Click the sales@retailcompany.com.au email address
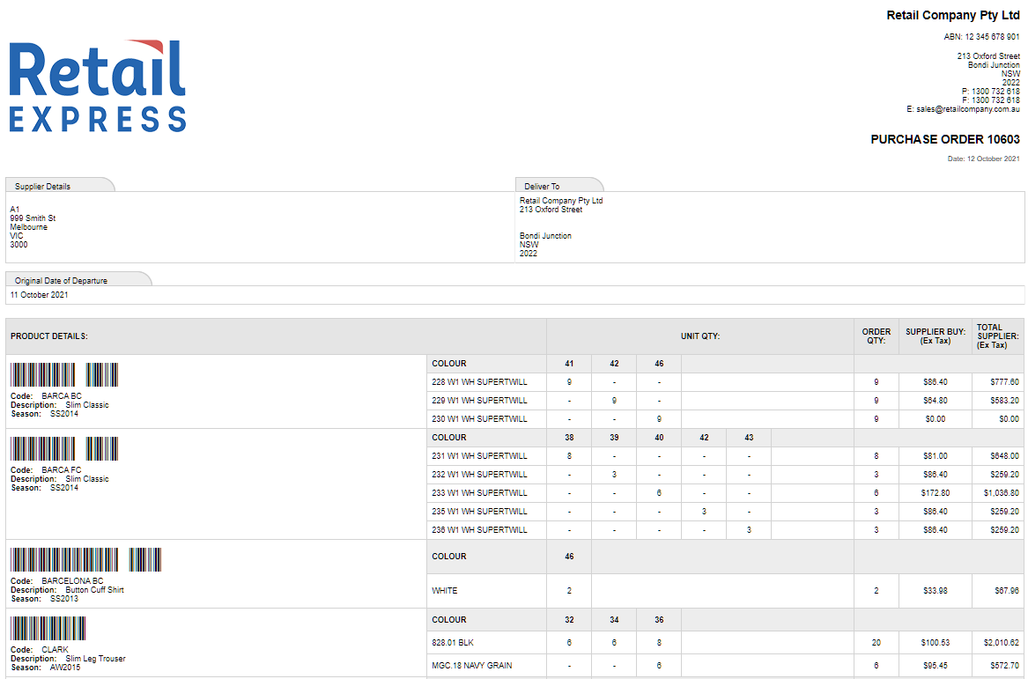The image size is (1028, 679). pos(968,109)
